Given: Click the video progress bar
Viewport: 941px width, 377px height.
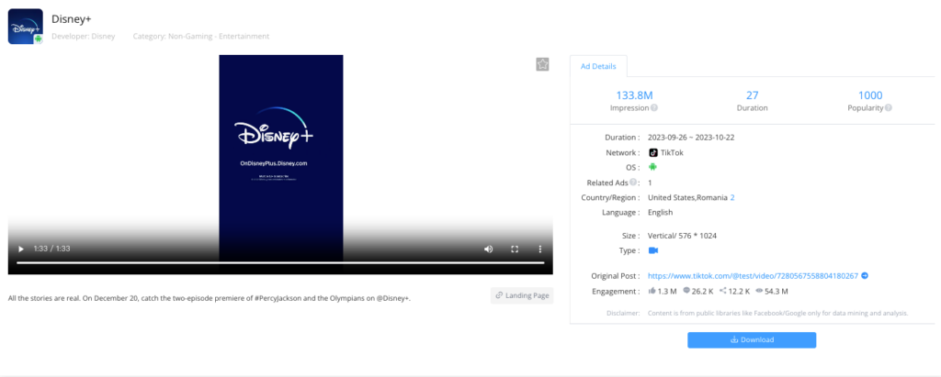Looking at the screenshot, I should click(x=280, y=262).
